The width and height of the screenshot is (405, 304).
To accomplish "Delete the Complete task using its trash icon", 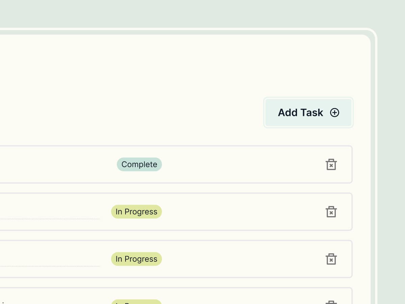I will pos(331,164).
